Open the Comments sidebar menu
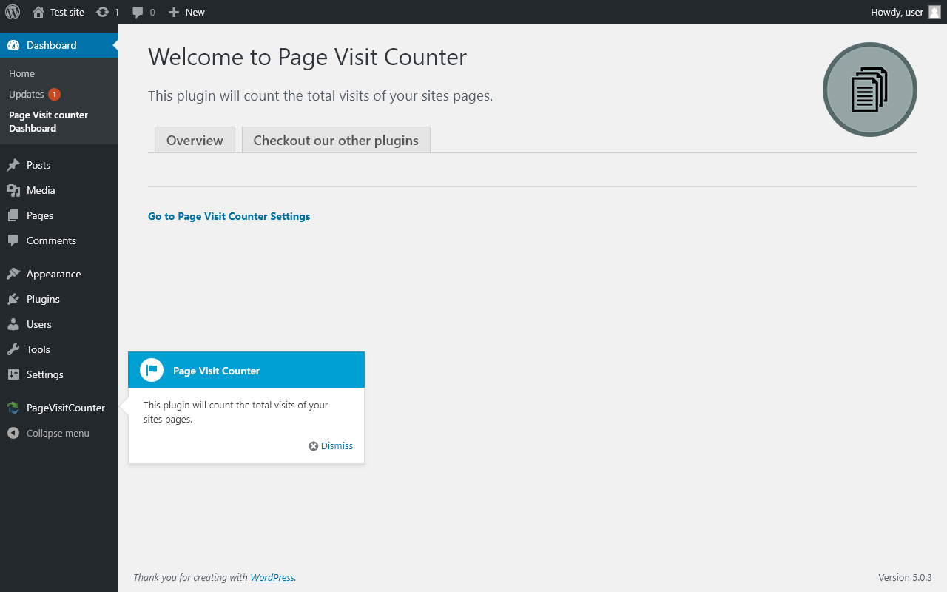The height and width of the screenshot is (592, 947). pos(59,240)
